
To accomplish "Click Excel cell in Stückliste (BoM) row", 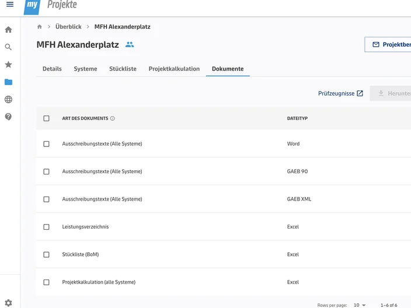I will point(293,254).
